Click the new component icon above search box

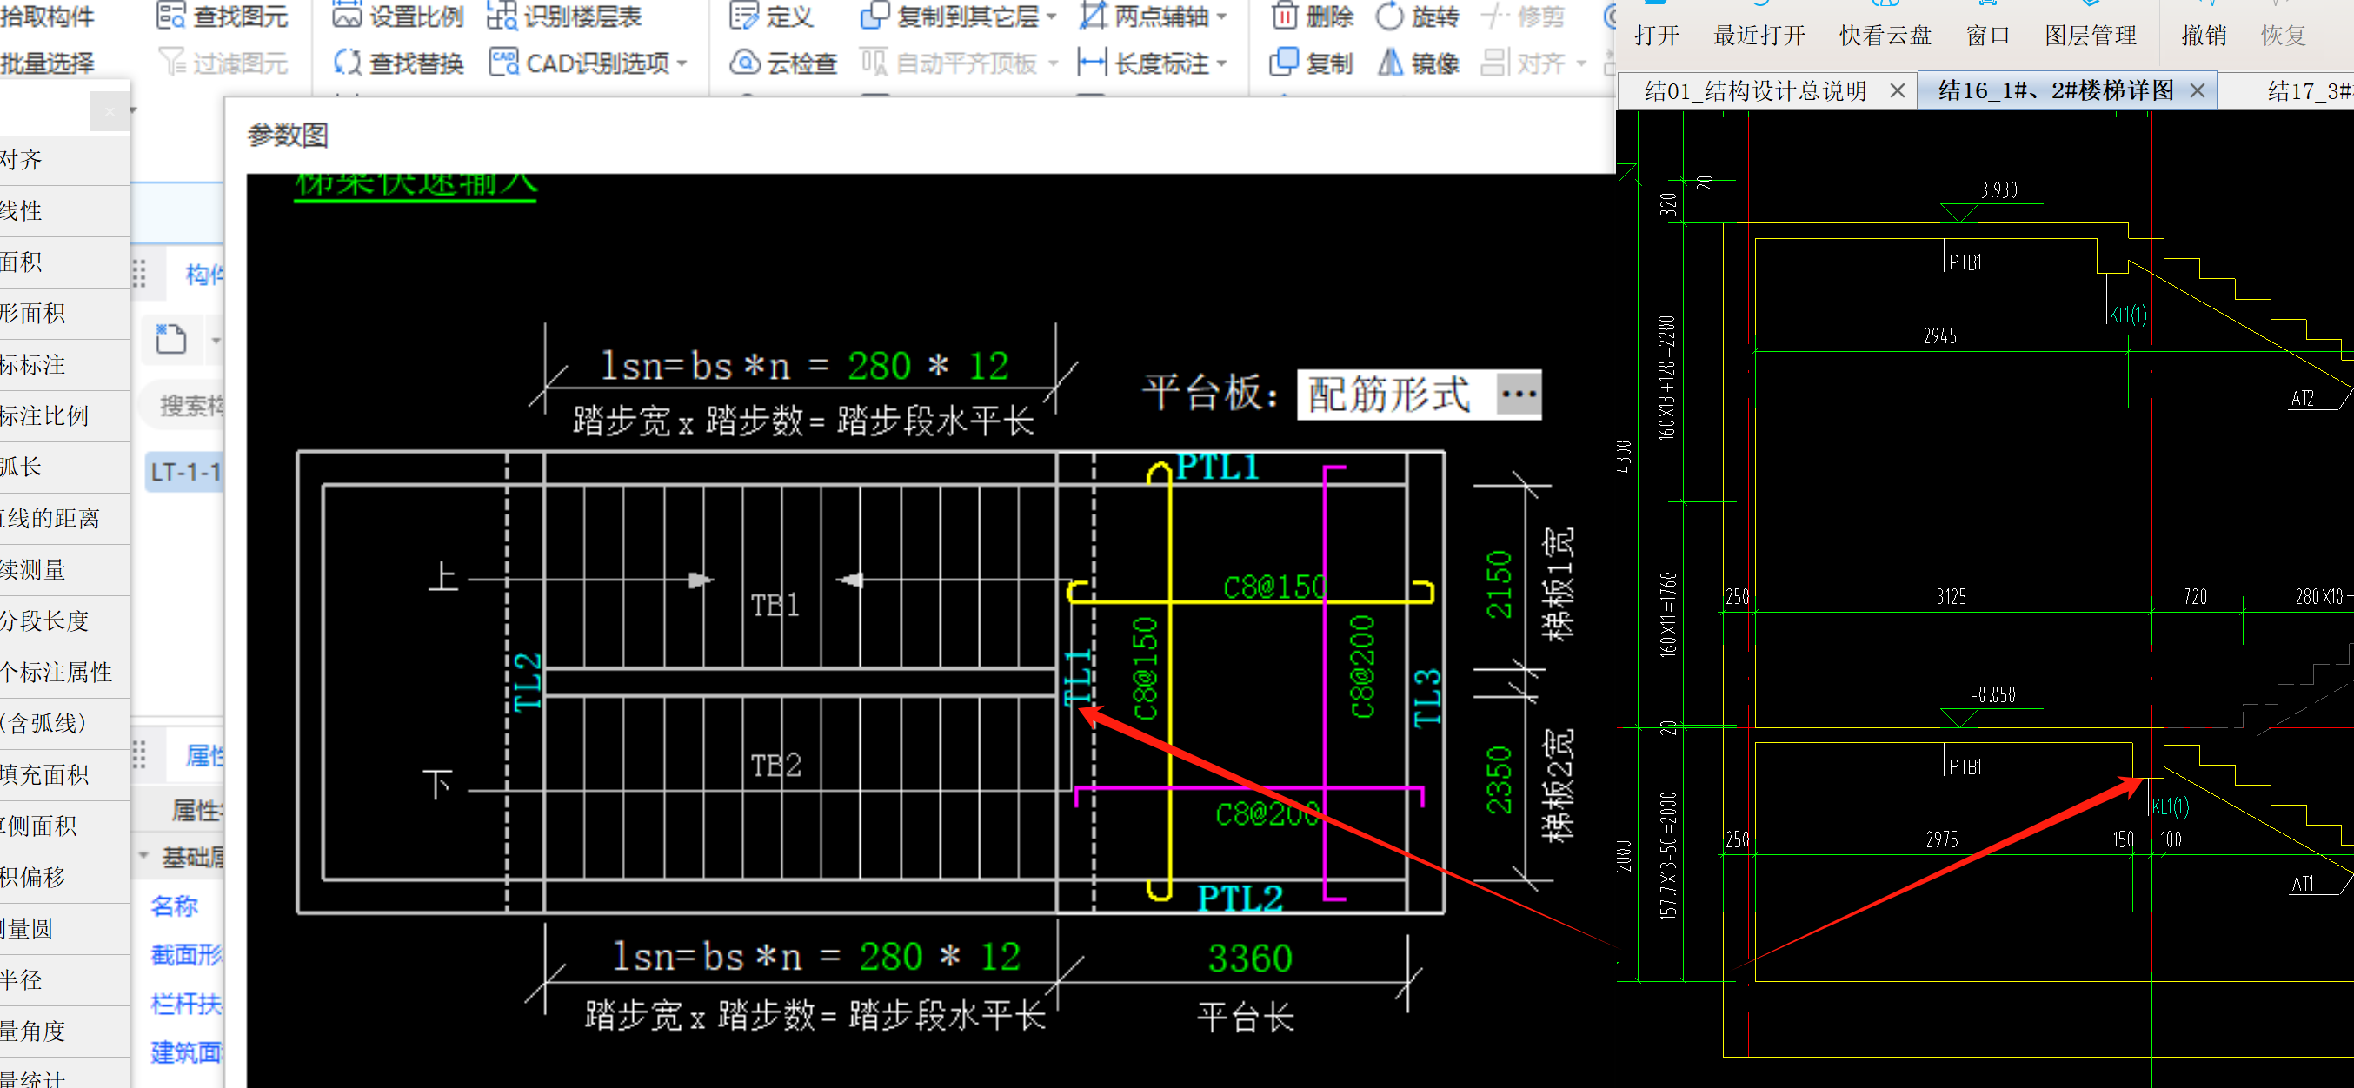point(171,338)
